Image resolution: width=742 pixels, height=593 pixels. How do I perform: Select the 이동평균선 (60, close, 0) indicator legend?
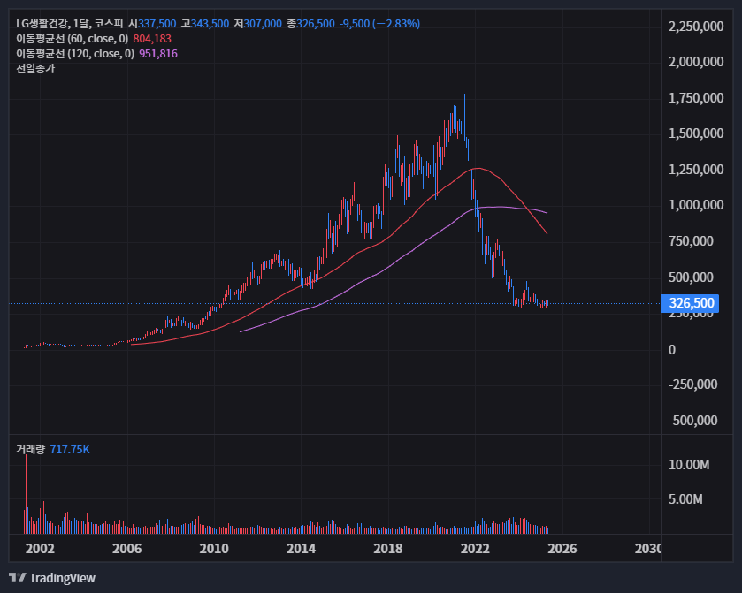[72, 39]
